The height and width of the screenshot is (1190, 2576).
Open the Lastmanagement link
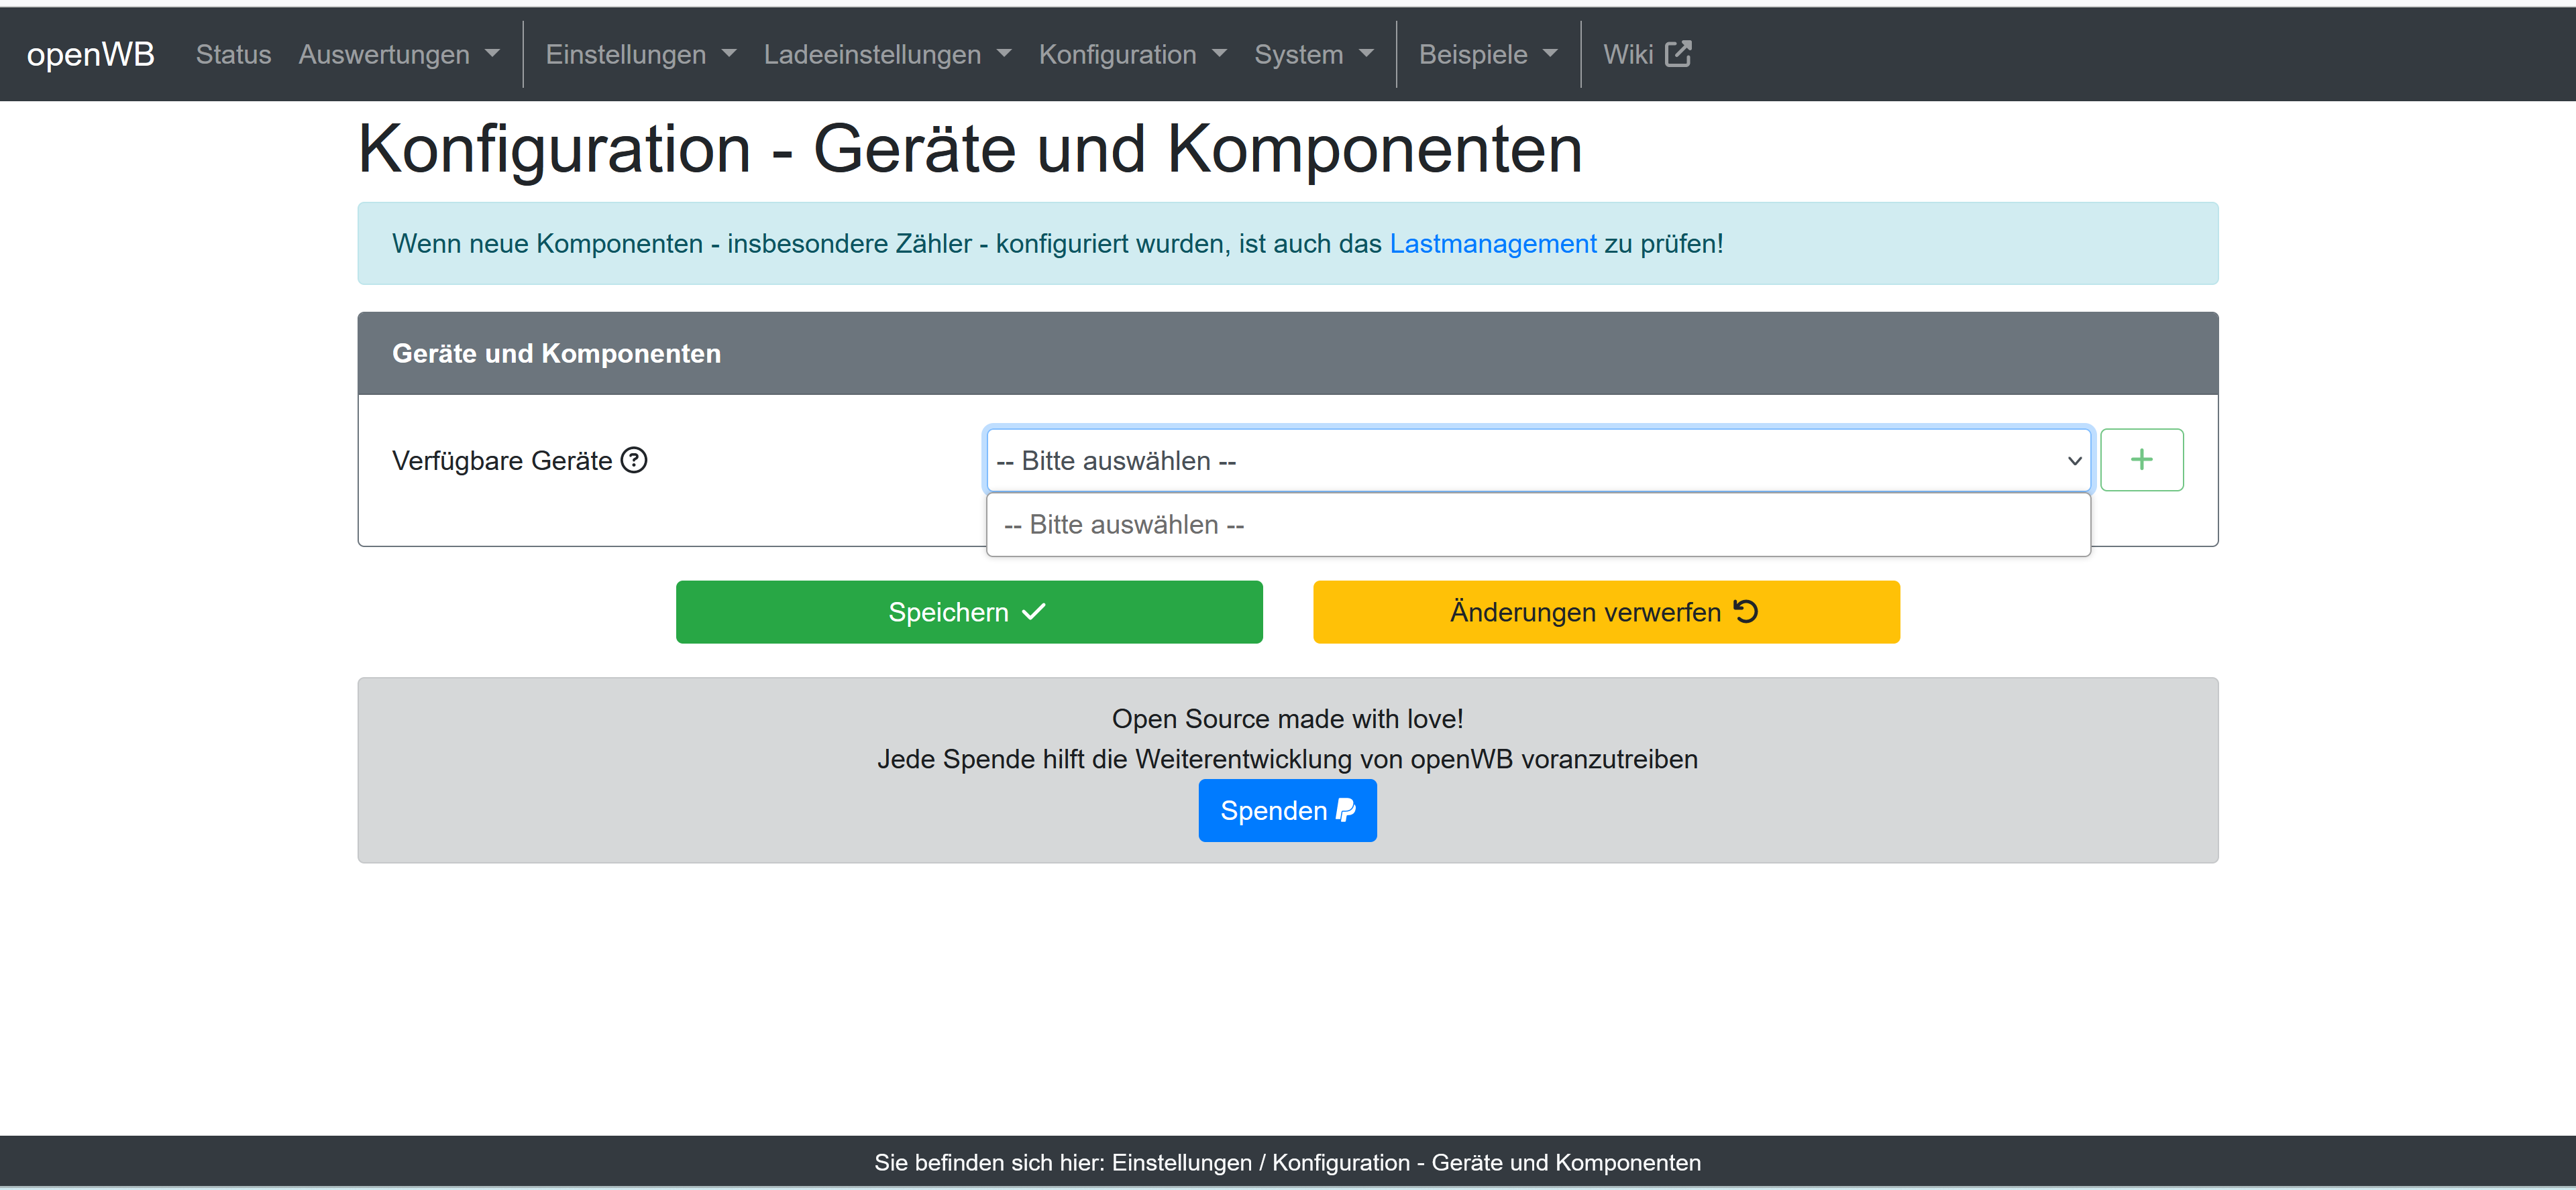[1492, 244]
